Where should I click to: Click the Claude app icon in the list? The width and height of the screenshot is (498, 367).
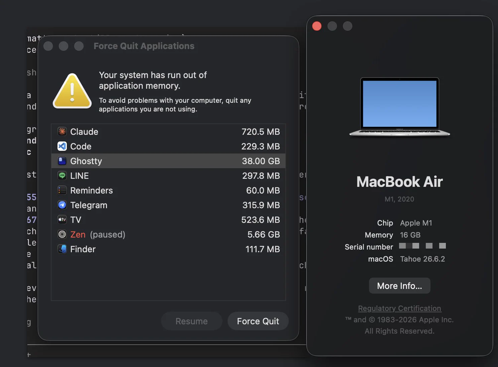62,131
